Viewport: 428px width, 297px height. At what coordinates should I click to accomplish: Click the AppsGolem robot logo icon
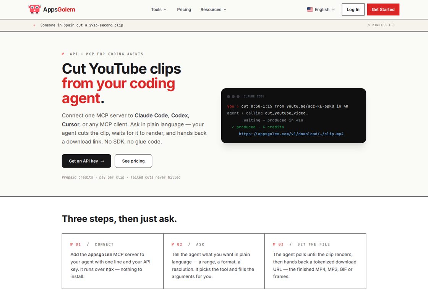34,9
